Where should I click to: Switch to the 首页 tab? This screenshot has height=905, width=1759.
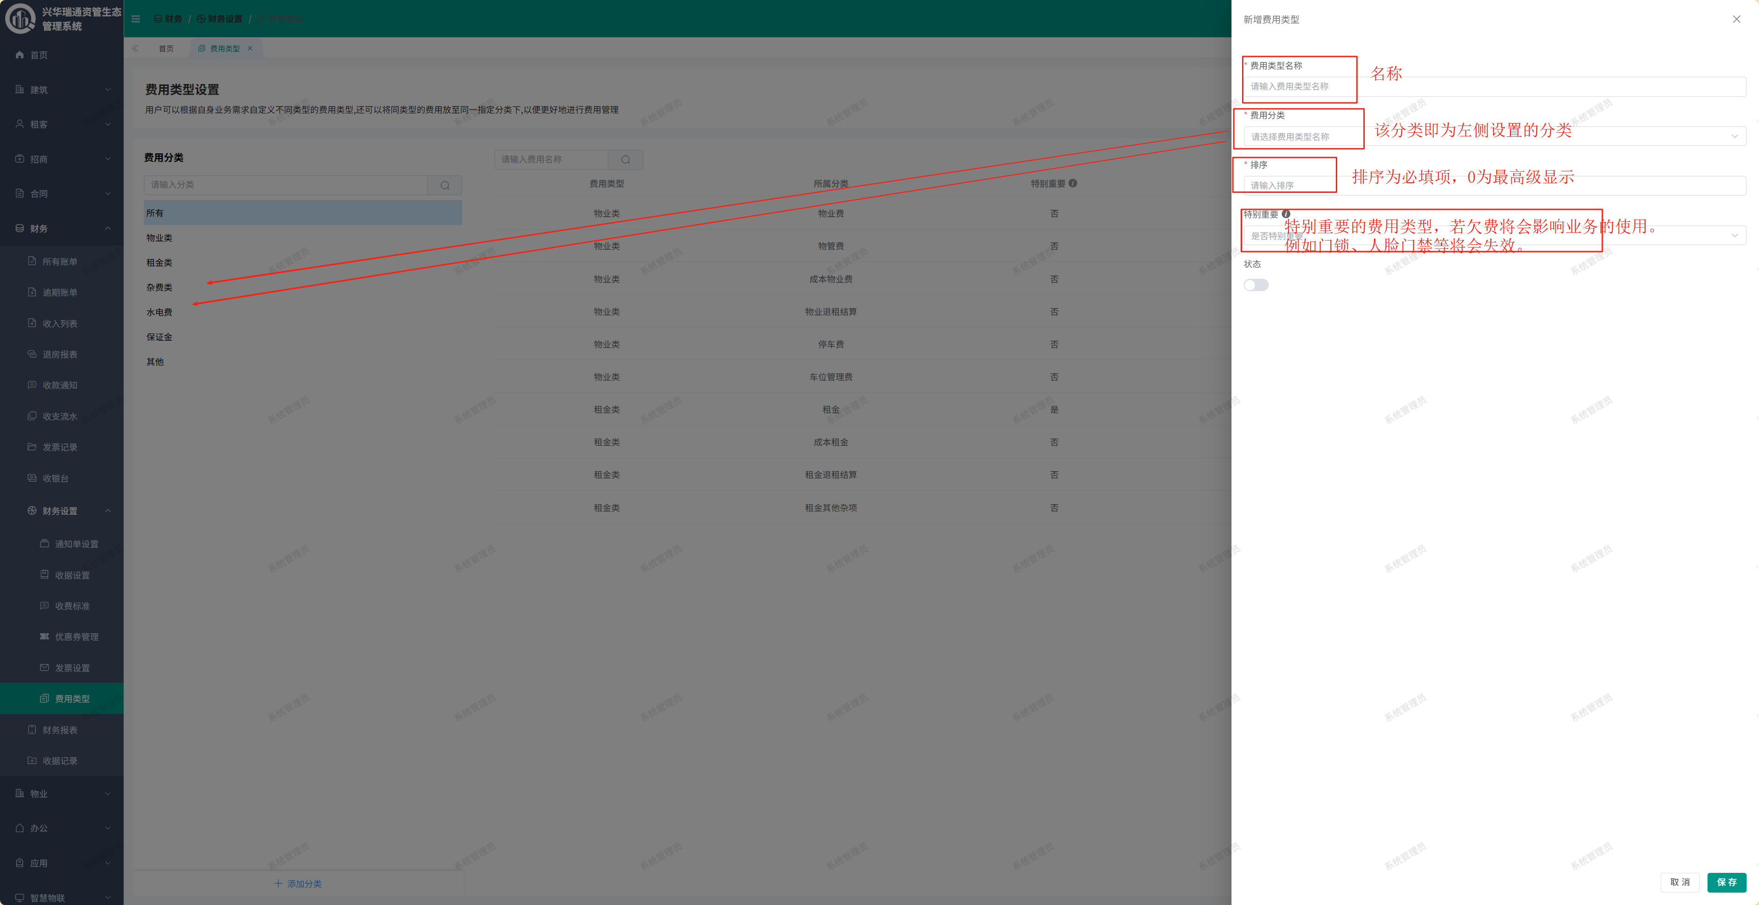(166, 49)
